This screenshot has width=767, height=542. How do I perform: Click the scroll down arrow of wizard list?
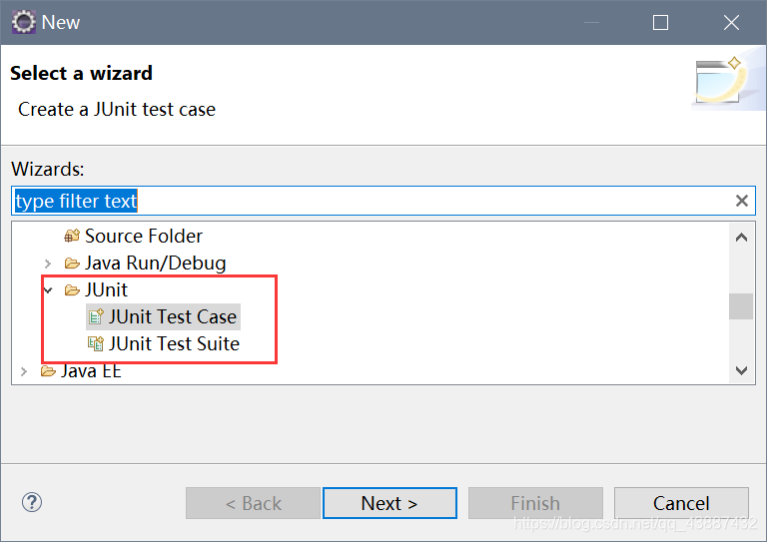[741, 370]
